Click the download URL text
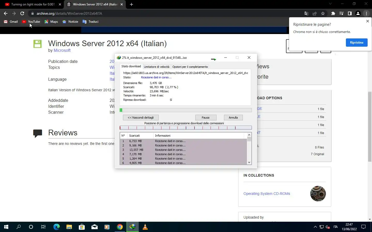 185,73
